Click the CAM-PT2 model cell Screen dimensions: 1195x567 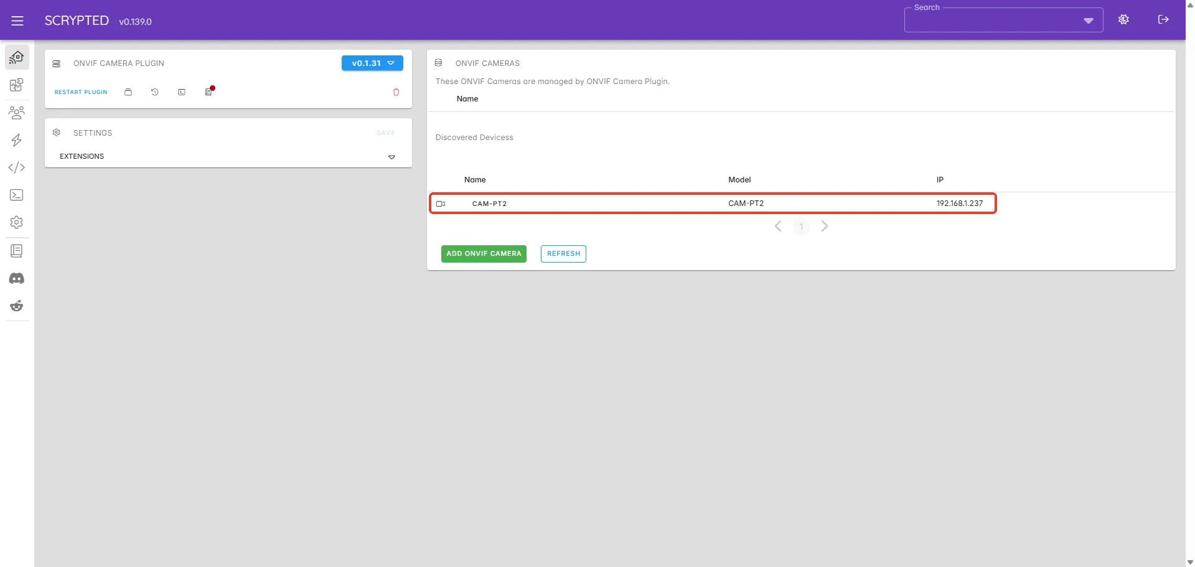(746, 204)
